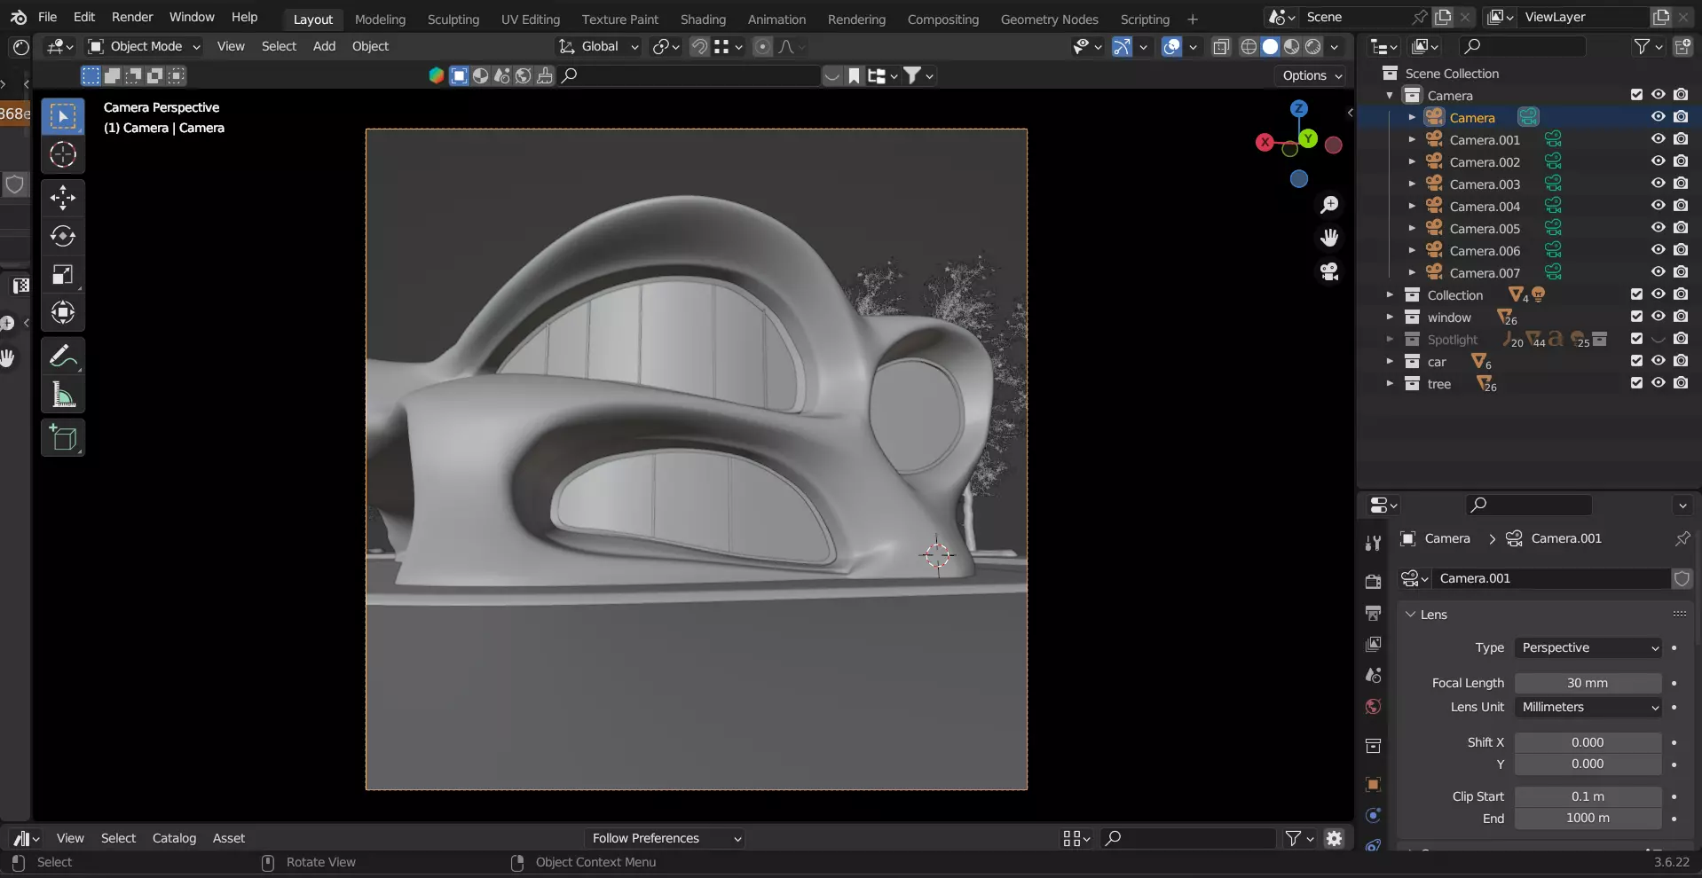
Task: Choose the Annotate tool
Action: [62, 357]
